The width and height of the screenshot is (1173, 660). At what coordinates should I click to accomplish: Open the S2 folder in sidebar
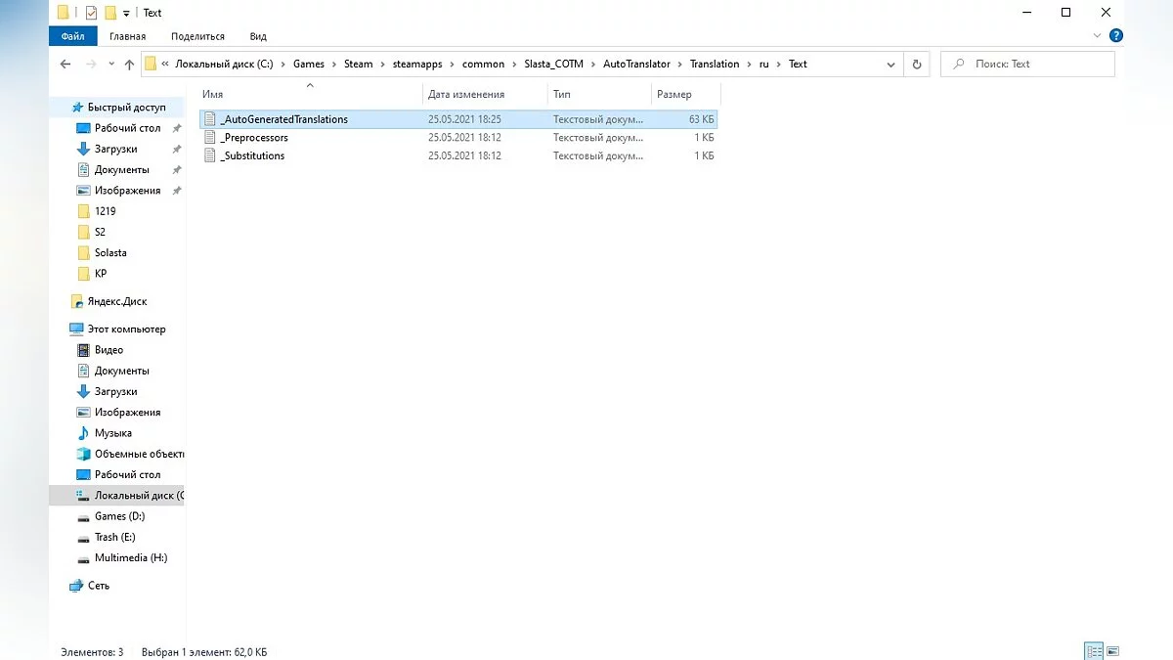[100, 232]
